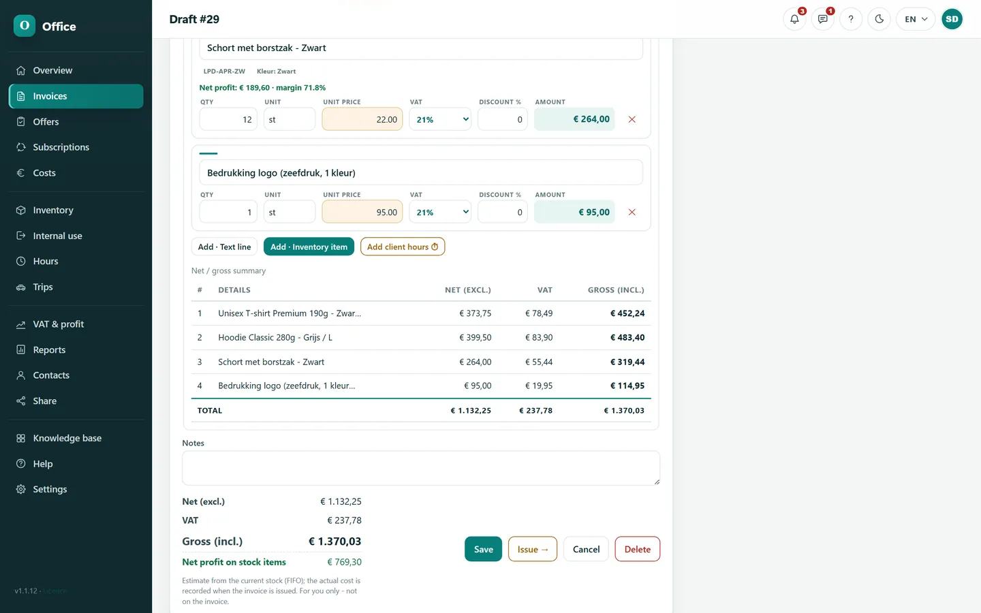The height and width of the screenshot is (613, 981).
Task: Edit quantity 12 field
Action: (228, 119)
